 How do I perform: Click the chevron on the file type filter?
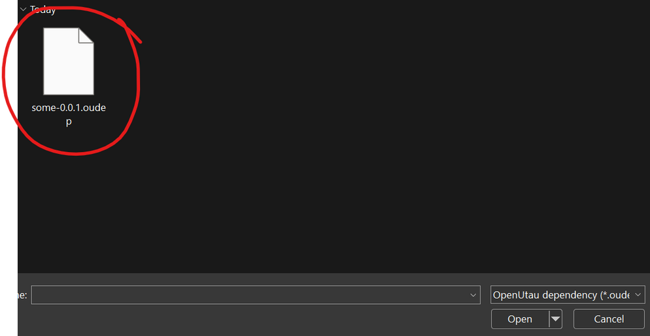pyautogui.click(x=638, y=295)
